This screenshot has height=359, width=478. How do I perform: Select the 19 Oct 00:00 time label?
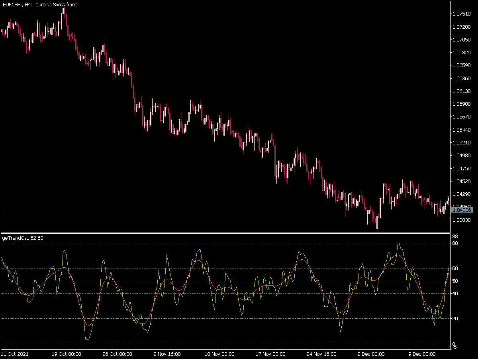click(67, 354)
